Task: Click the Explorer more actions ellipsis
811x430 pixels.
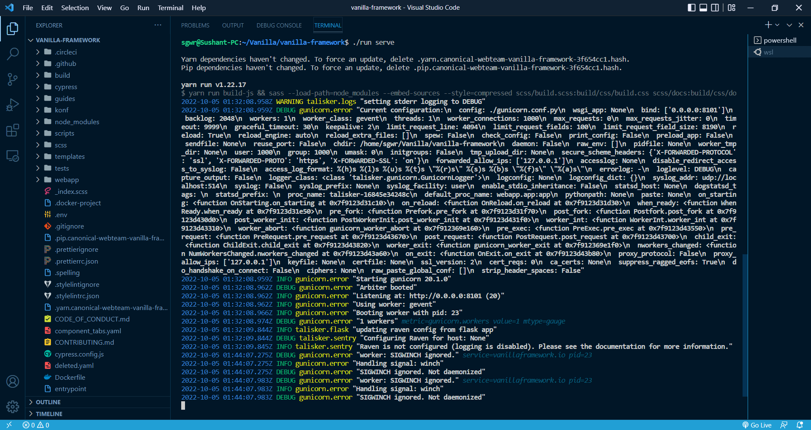Action: point(158,25)
